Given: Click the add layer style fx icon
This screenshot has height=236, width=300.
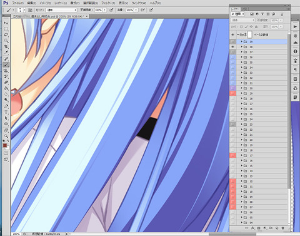Looking at the screenshot, I should coord(252,228).
